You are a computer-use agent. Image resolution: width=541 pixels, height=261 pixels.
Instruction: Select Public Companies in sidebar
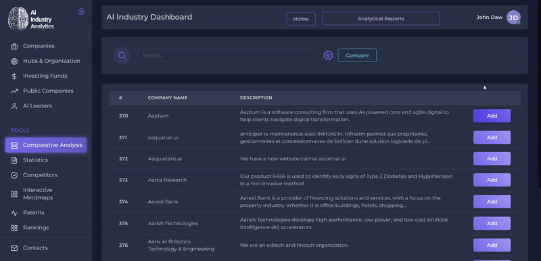48,91
